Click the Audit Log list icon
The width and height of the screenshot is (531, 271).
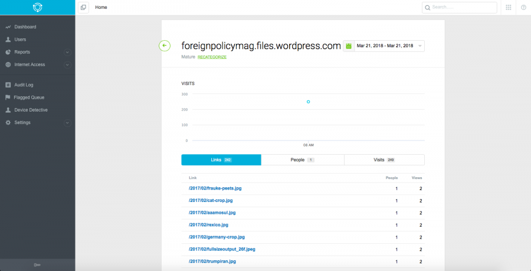(8, 85)
